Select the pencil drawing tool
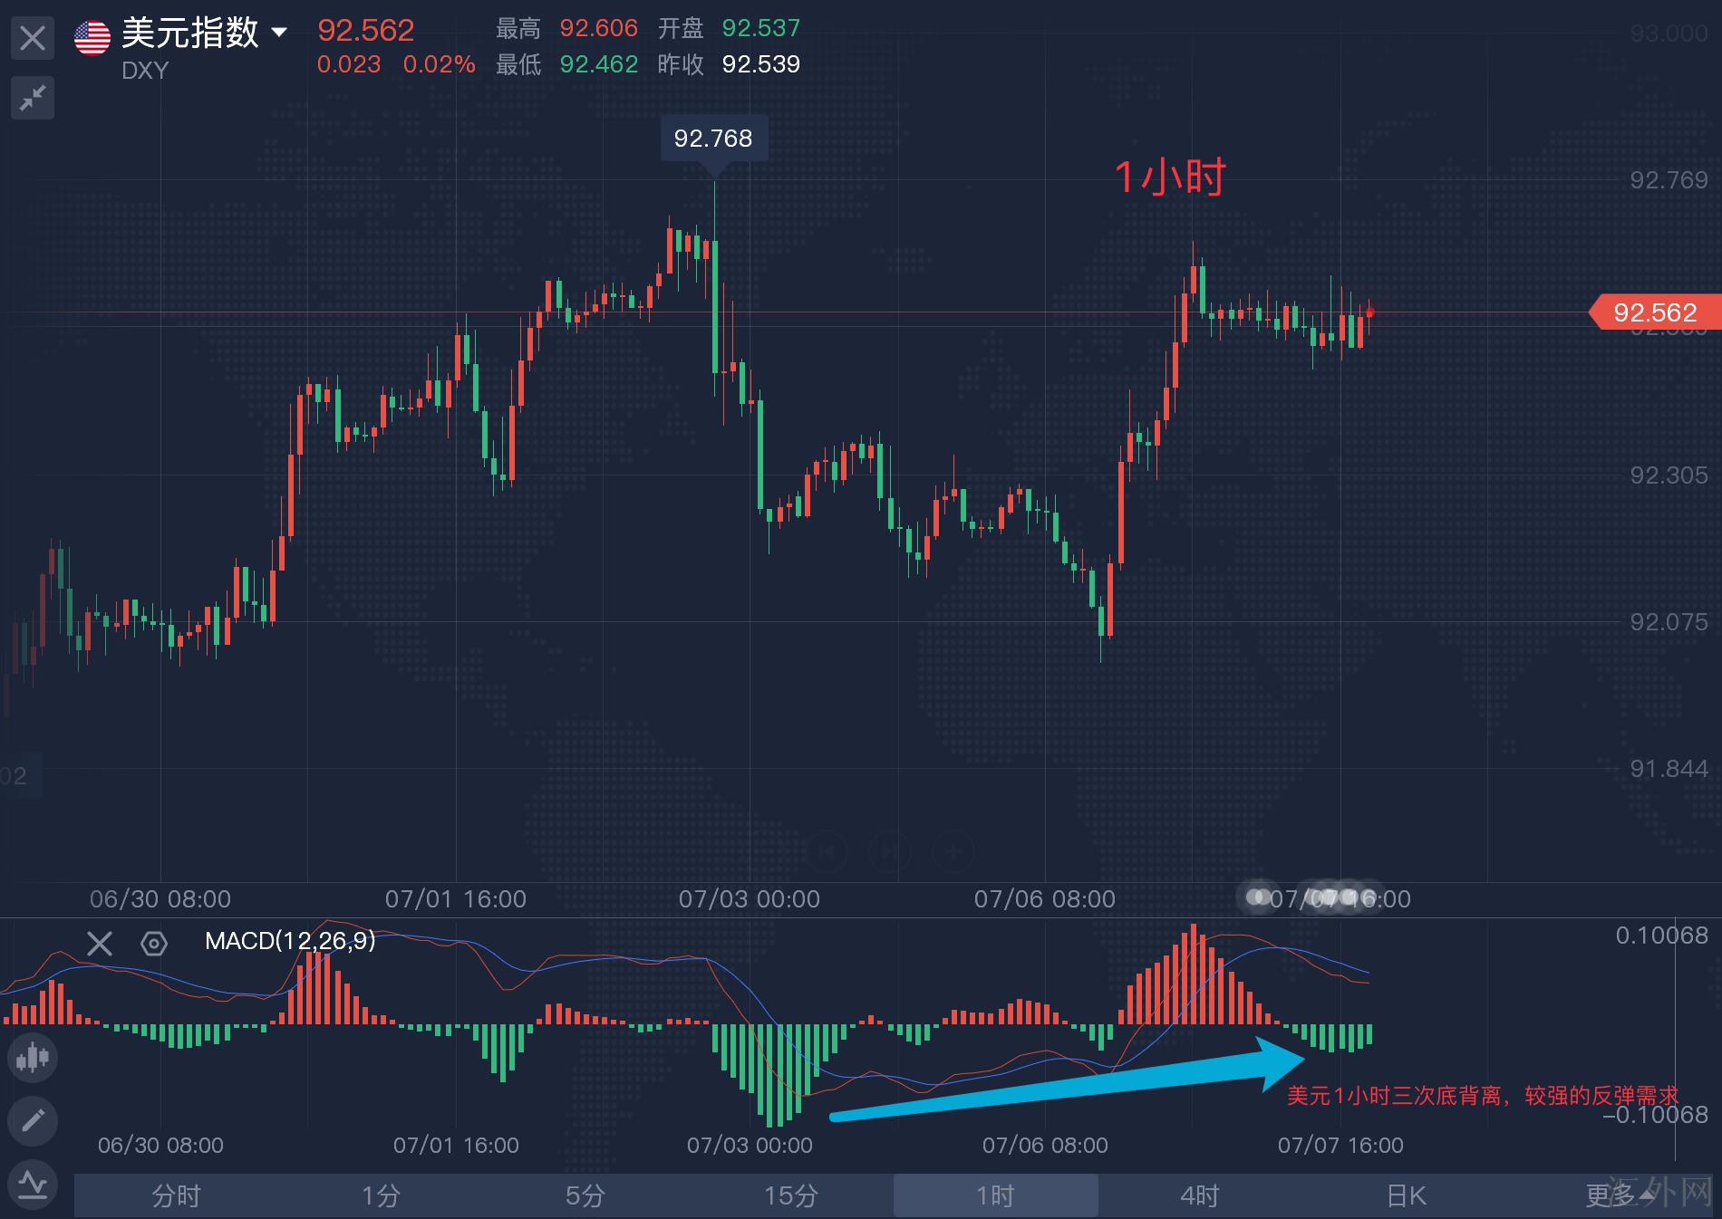Screen dimensions: 1722x1219 coord(33,1121)
